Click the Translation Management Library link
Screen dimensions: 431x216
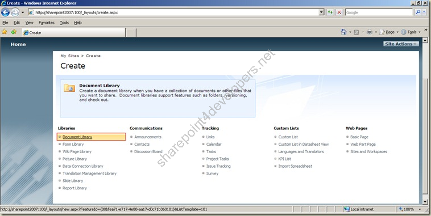(89, 173)
